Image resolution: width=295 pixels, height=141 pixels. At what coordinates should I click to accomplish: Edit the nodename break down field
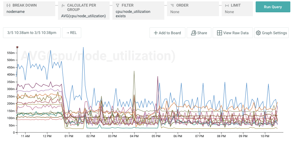click(x=16, y=12)
